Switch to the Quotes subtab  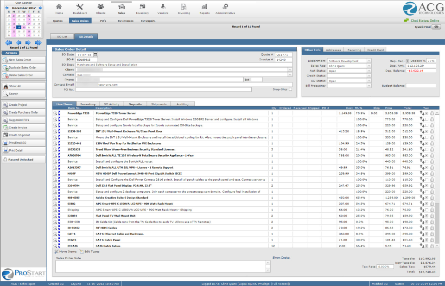[x=58, y=21]
